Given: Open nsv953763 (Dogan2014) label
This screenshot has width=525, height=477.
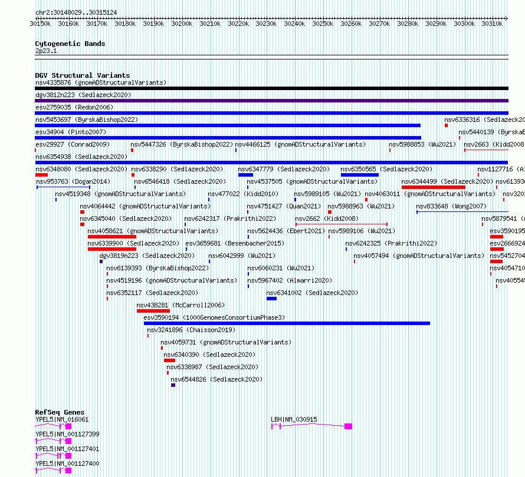Looking at the screenshot, I should click(73, 181).
